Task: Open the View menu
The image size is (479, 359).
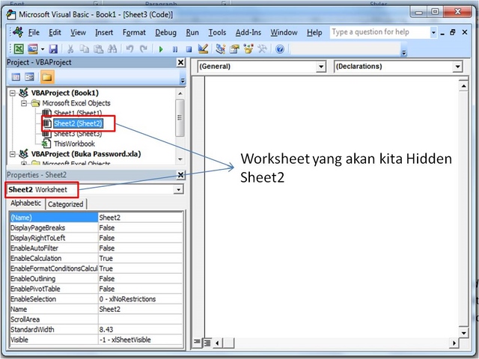Action: pos(78,32)
